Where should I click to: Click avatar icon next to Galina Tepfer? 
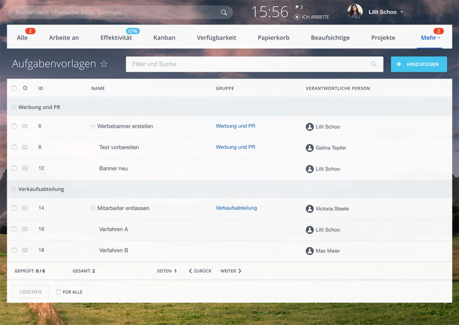(x=309, y=147)
